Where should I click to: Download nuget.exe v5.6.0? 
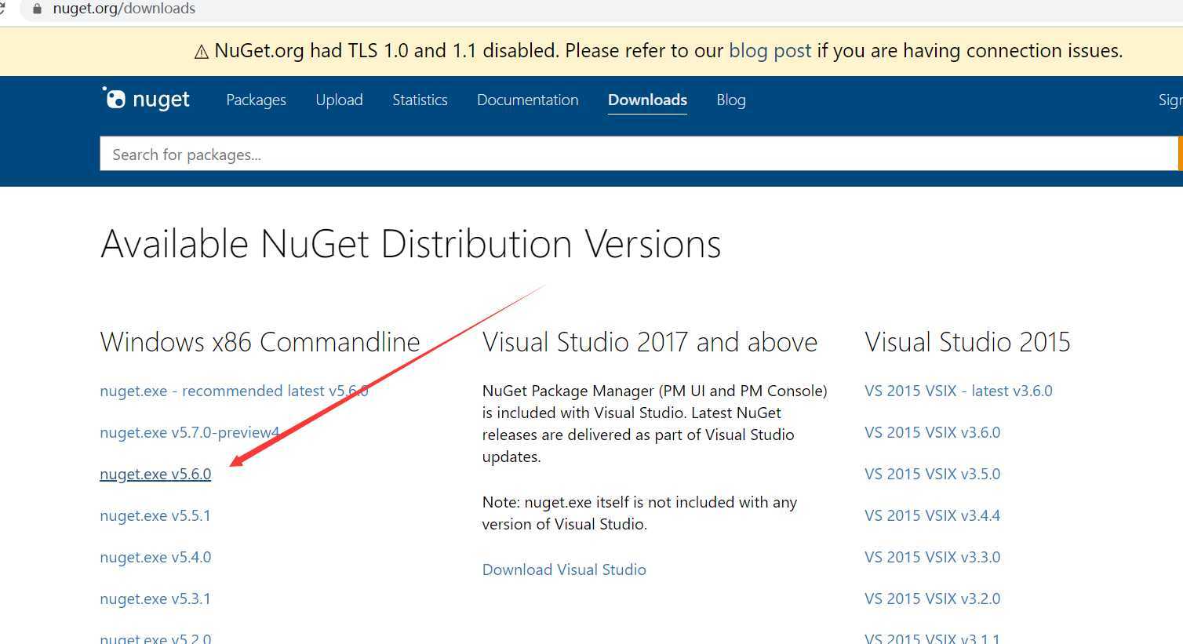click(x=155, y=474)
